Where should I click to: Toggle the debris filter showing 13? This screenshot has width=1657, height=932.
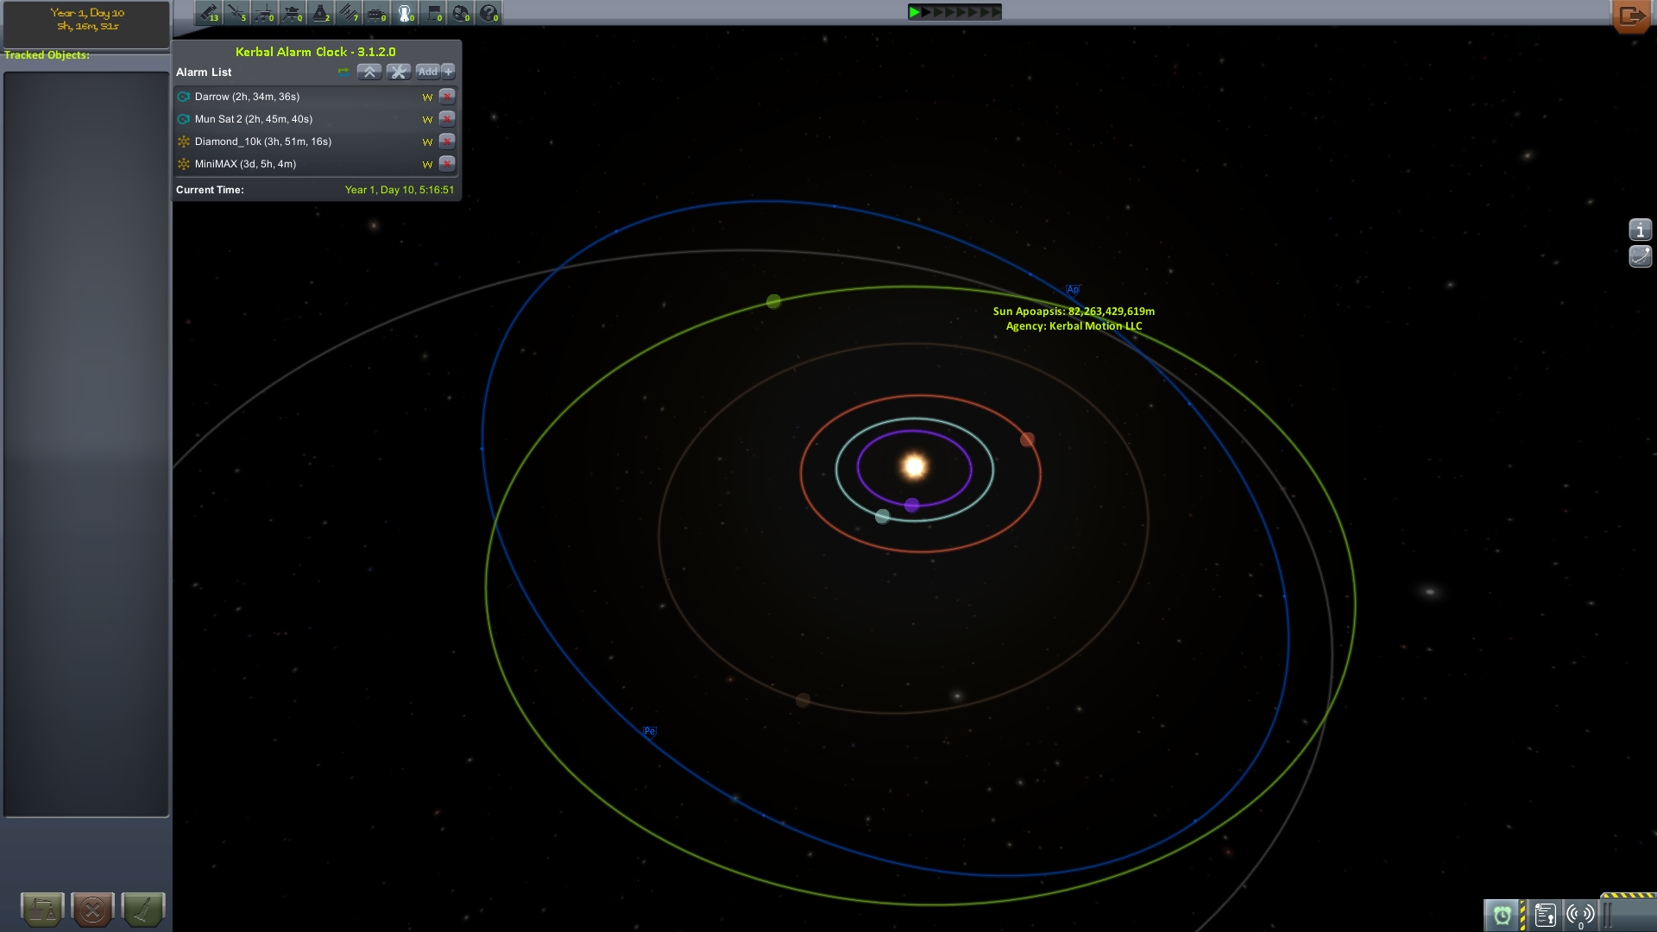pyautogui.click(x=209, y=13)
